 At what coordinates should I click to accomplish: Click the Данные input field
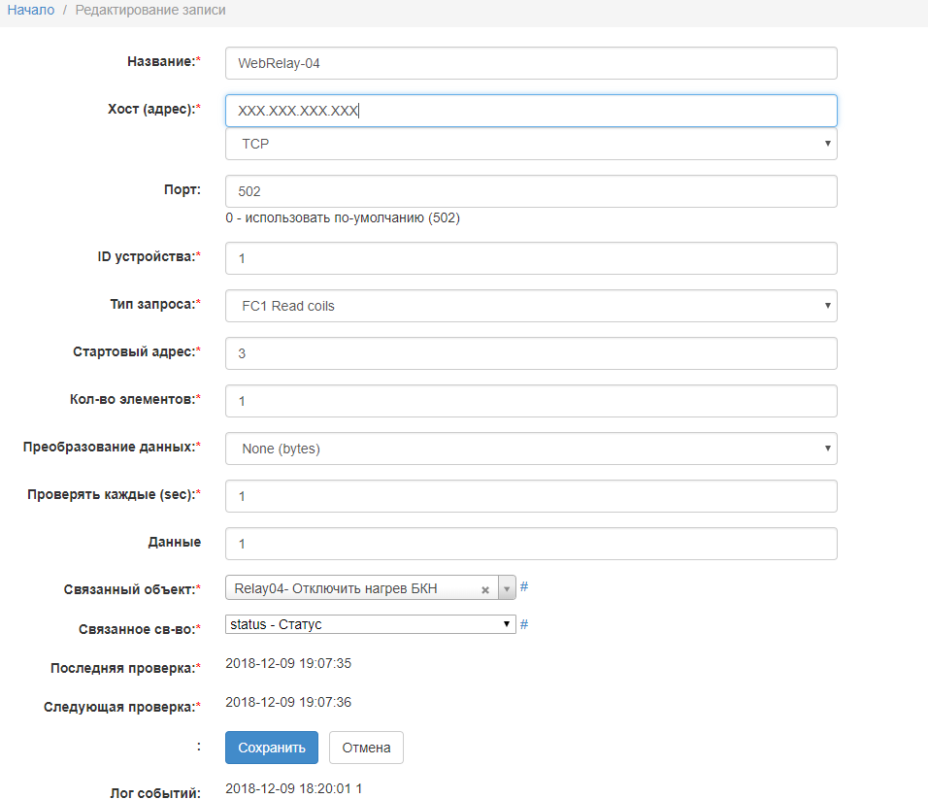[x=530, y=544]
